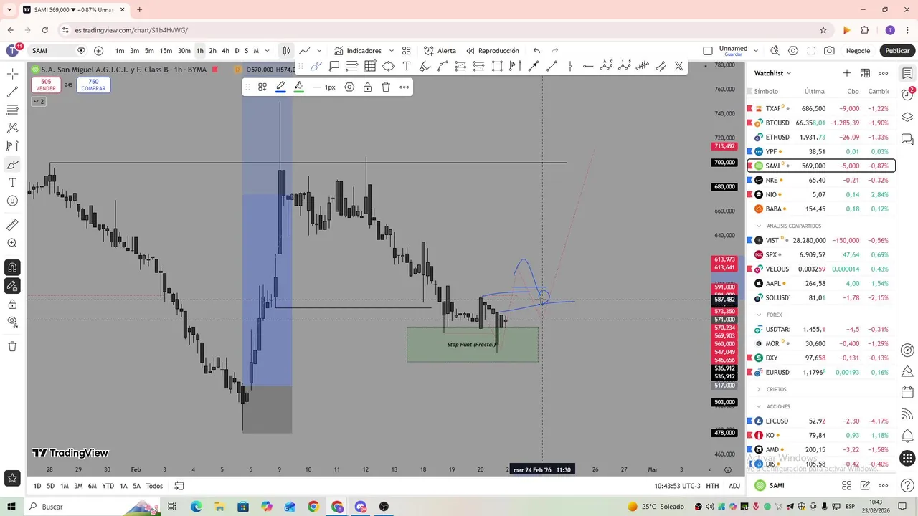The height and width of the screenshot is (516, 918).
Task: Add symbol to watchlist with plus
Action: 847,73
